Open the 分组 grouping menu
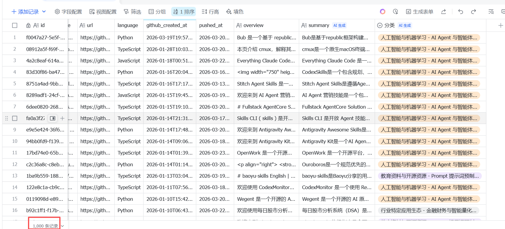This screenshot has height=229, width=505. click(x=157, y=12)
